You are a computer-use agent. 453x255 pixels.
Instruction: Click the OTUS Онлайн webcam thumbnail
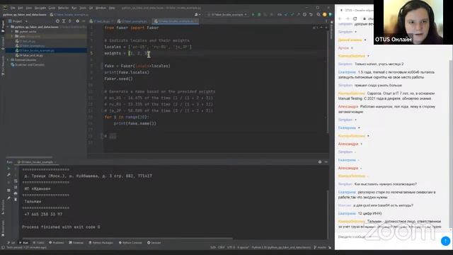(413, 22)
